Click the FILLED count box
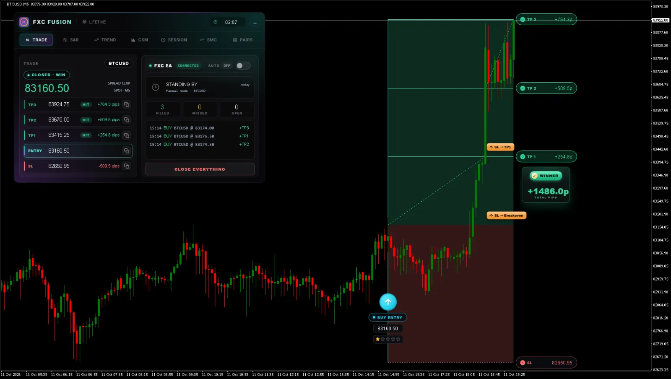 pyautogui.click(x=163, y=109)
